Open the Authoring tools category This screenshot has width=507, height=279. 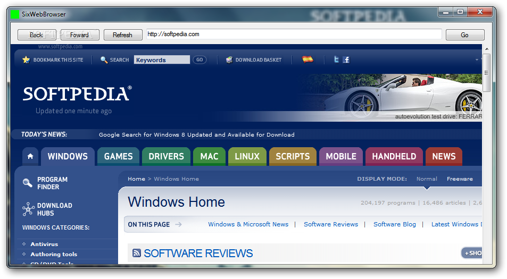click(x=54, y=255)
